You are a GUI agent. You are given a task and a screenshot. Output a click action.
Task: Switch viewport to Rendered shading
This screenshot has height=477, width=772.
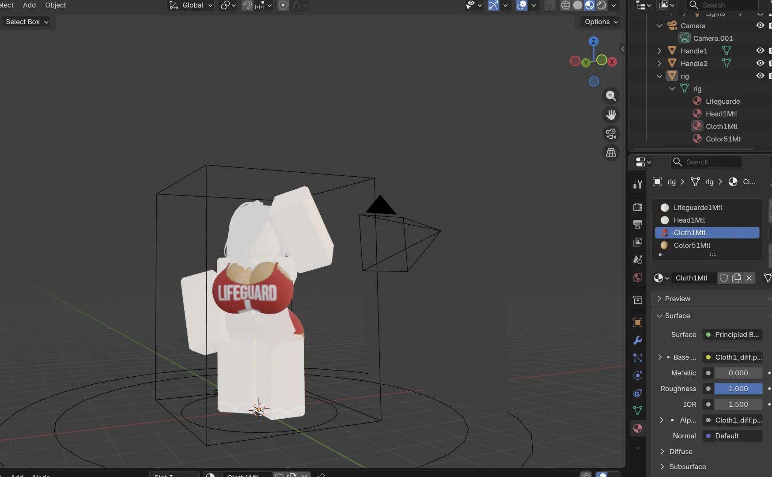tap(603, 5)
